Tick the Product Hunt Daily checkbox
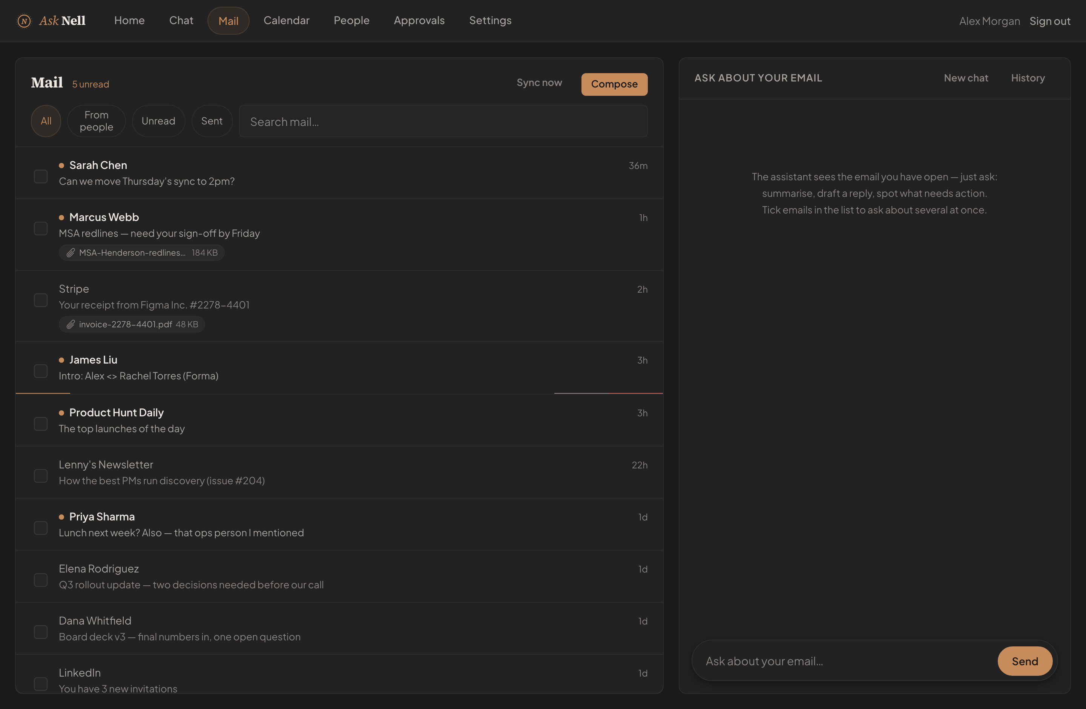 point(41,424)
